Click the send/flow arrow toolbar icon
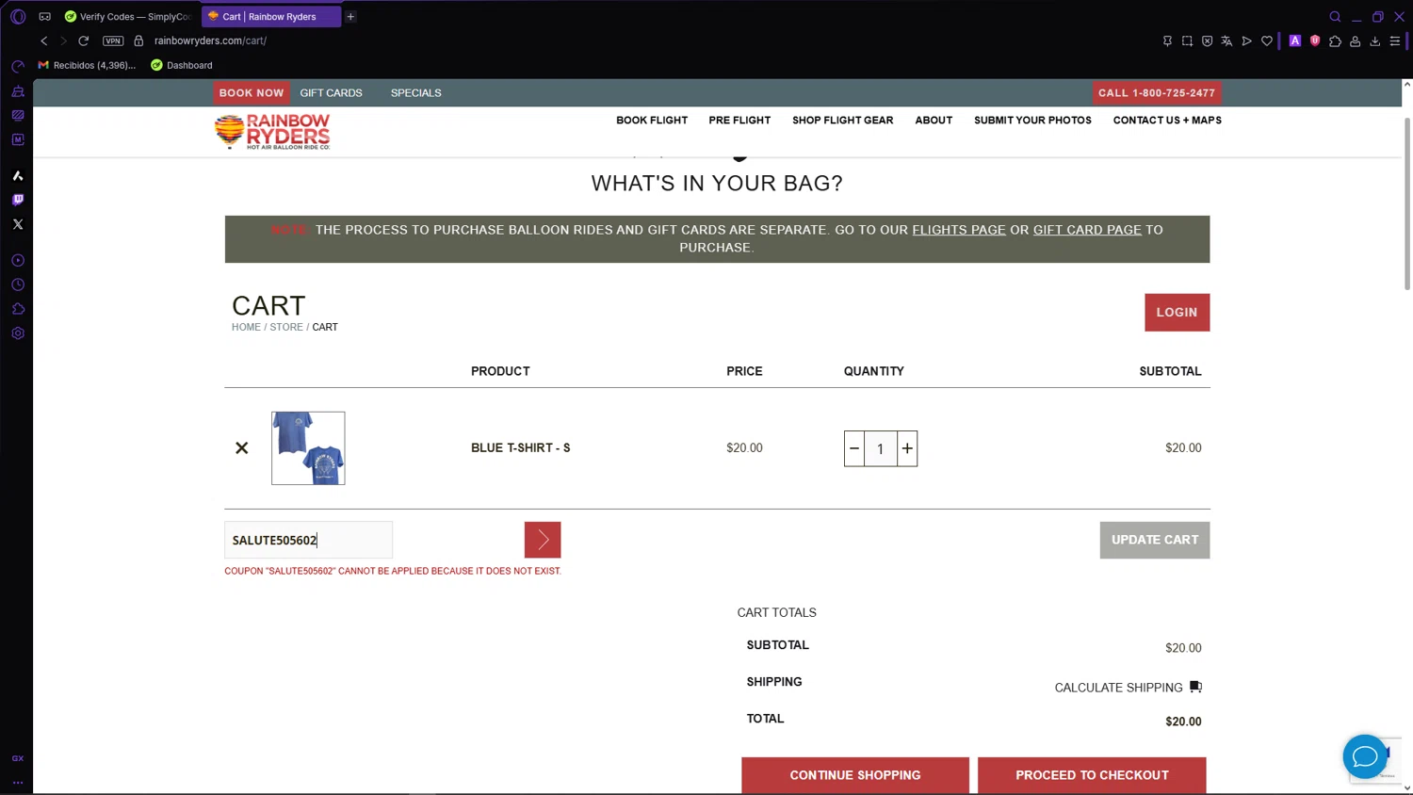The width and height of the screenshot is (1413, 795). tap(1246, 41)
